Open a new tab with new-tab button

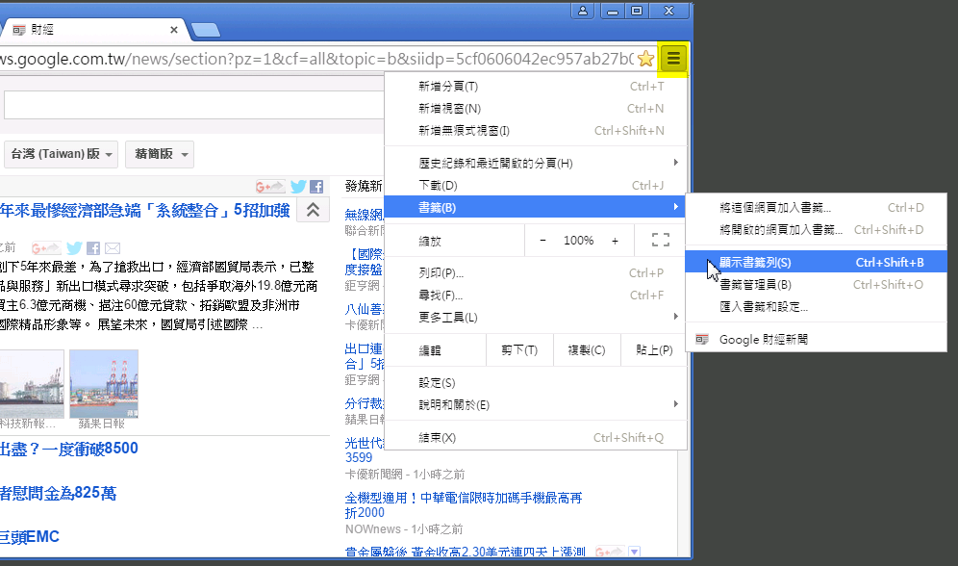[x=205, y=30]
